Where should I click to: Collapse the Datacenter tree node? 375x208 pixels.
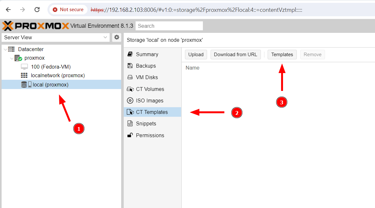[x=5, y=49]
